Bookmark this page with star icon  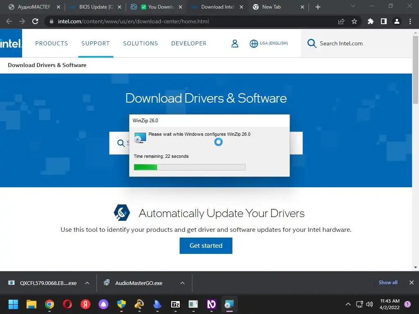(x=354, y=21)
